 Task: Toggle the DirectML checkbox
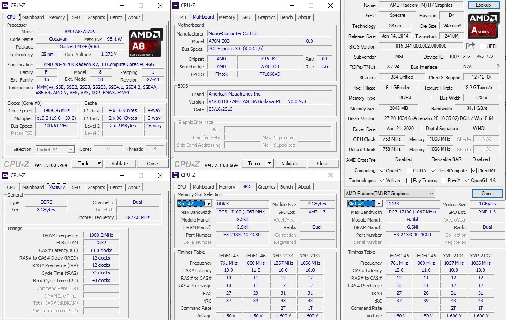click(474, 171)
